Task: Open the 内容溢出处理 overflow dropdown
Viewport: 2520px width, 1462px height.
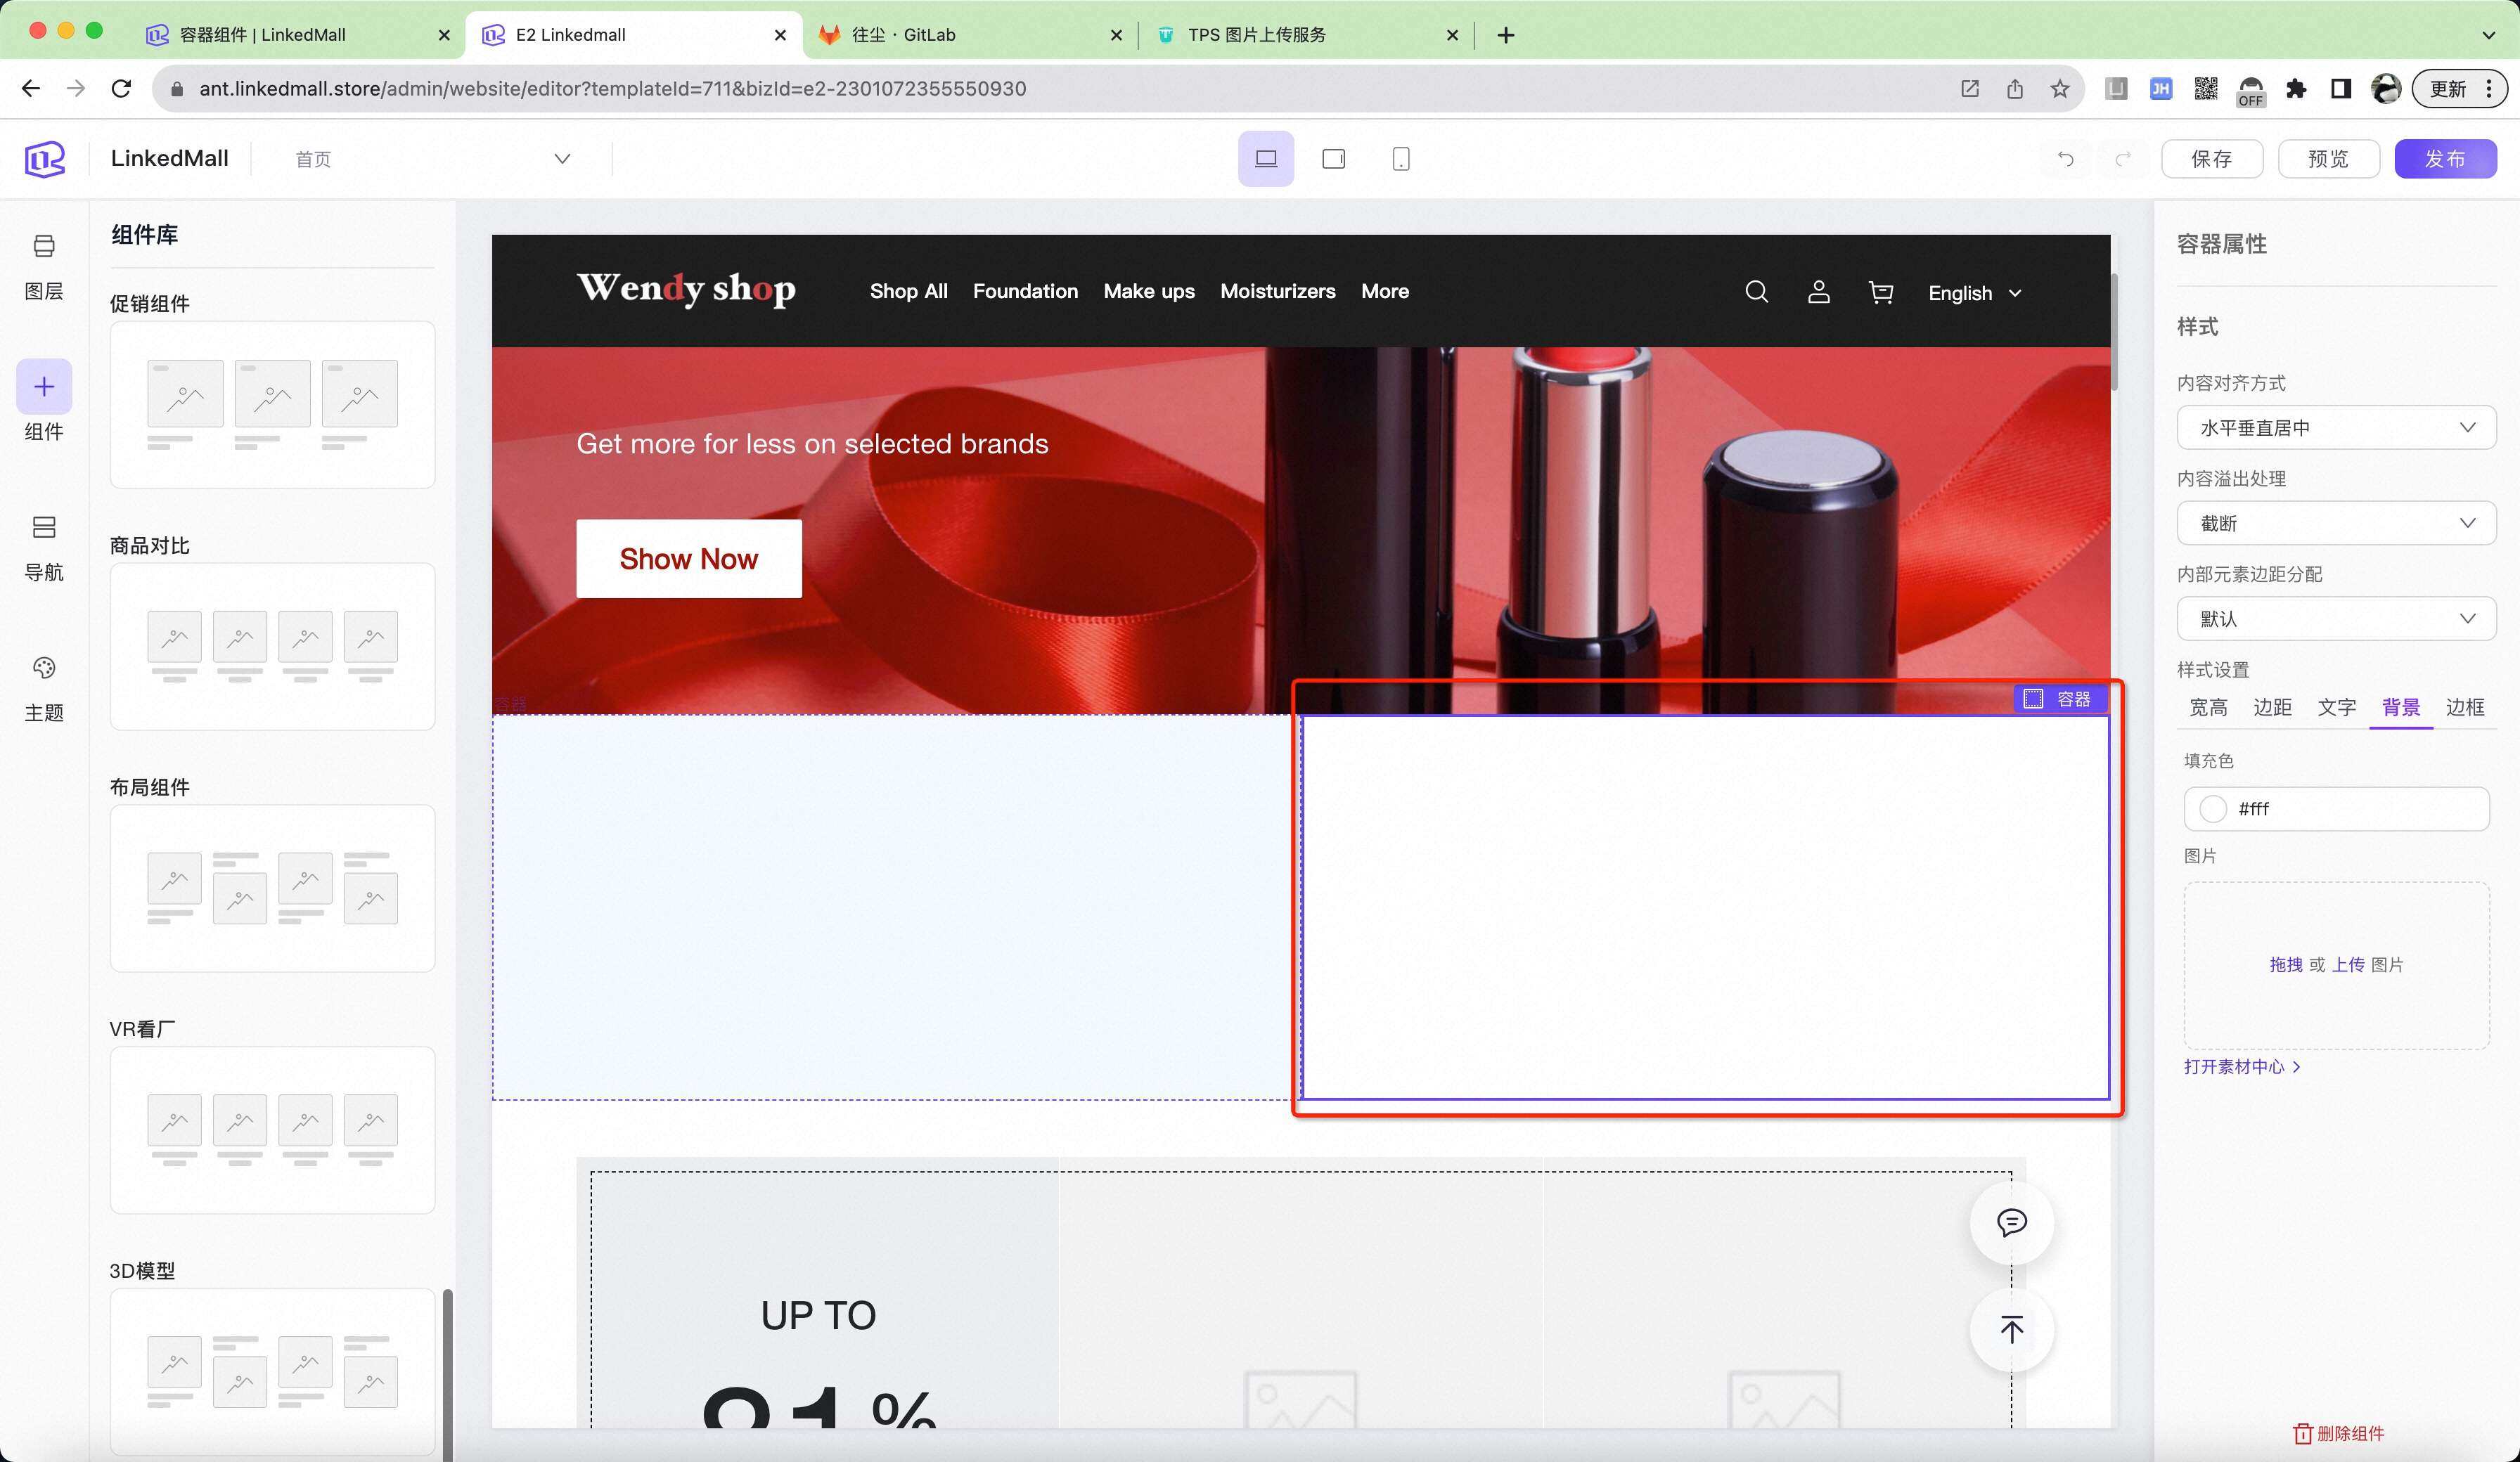Action: [x=2336, y=523]
